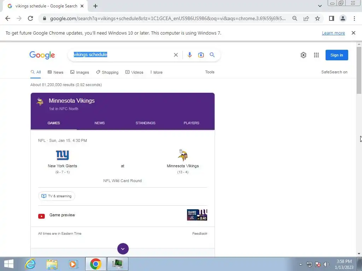Open search Tools
The width and height of the screenshot is (362, 271).
(210, 72)
